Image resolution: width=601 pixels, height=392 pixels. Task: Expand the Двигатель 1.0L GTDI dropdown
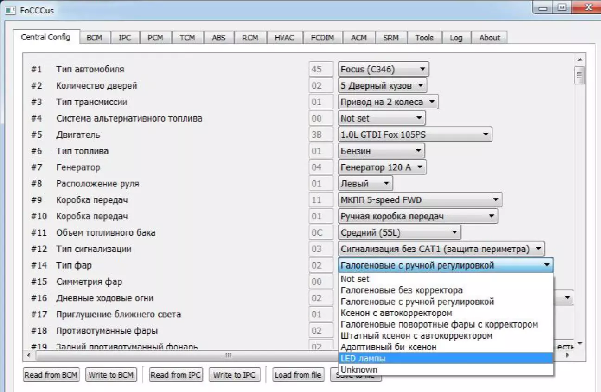(x=415, y=135)
